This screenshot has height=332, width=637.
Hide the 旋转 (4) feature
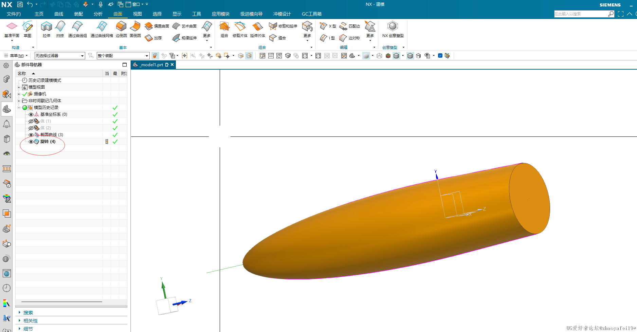(31, 142)
